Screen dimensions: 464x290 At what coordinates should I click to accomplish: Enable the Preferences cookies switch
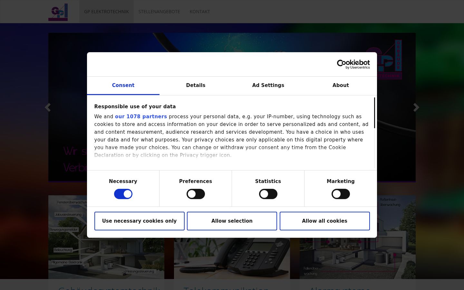(x=196, y=194)
